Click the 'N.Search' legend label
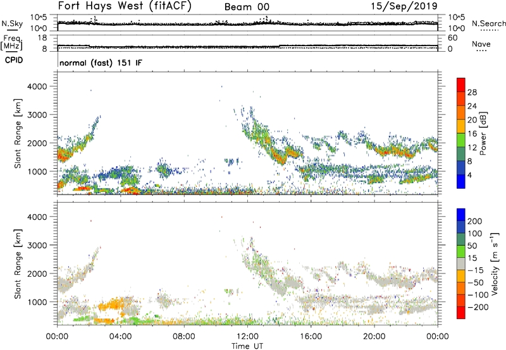The height and width of the screenshot is (350, 506). (489, 23)
